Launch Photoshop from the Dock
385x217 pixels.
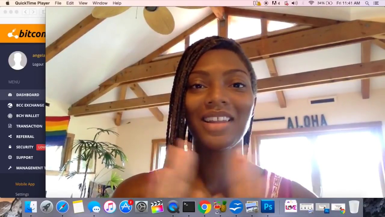tap(268, 207)
